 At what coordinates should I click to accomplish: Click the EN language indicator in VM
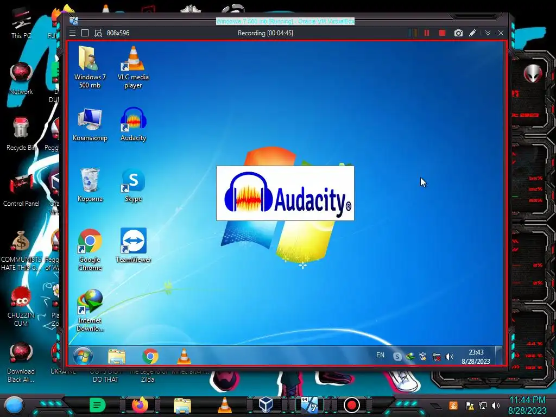point(380,355)
